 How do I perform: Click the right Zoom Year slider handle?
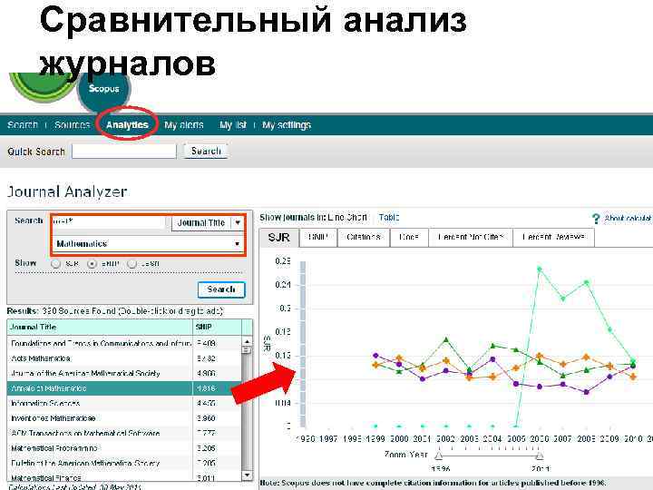click(540, 455)
